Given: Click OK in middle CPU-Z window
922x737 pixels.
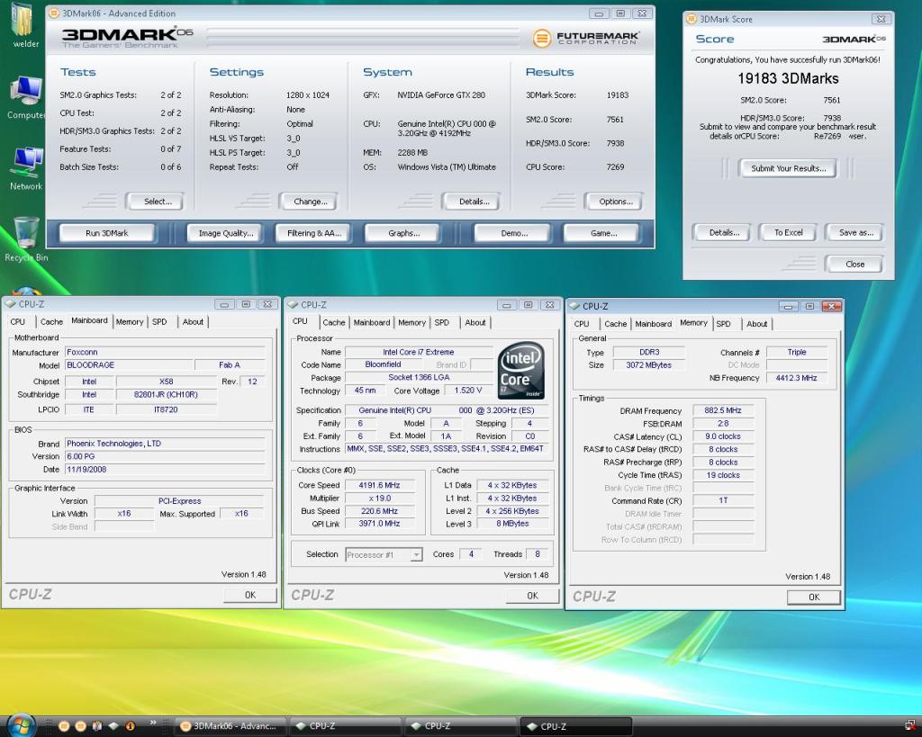Looking at the screenshot, I should [532, 596].
